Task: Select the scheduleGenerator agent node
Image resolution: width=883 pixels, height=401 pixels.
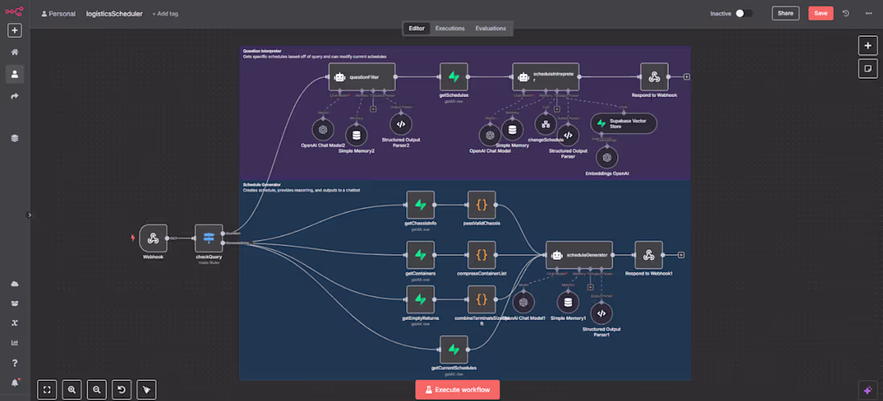Action: coord(580,255)
